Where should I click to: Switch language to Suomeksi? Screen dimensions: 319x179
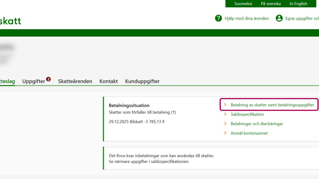pos(243,4)
